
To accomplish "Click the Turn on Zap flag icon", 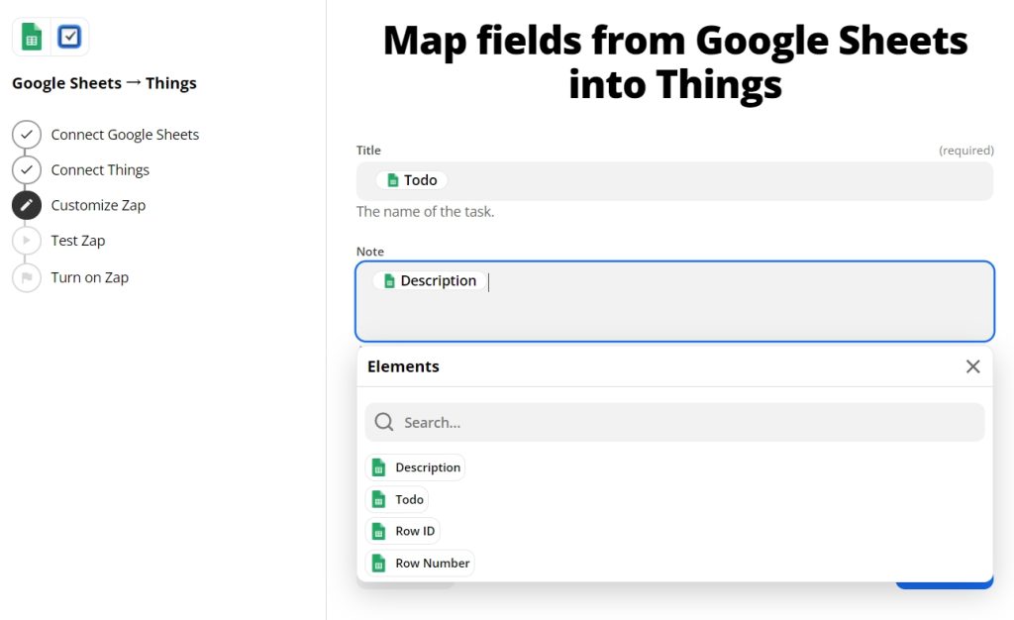I will point(27,277).
